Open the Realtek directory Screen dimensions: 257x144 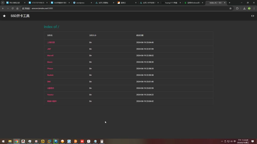pos(50,75)
